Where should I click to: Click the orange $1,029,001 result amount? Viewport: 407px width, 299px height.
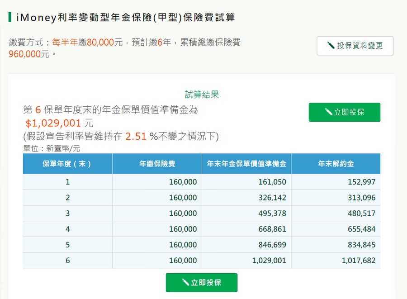click(53, 123)
